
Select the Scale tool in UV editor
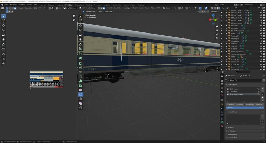click(4, 35)
